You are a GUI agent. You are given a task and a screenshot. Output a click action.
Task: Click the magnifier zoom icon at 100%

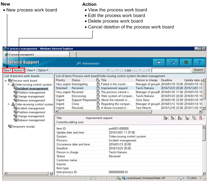188,178
